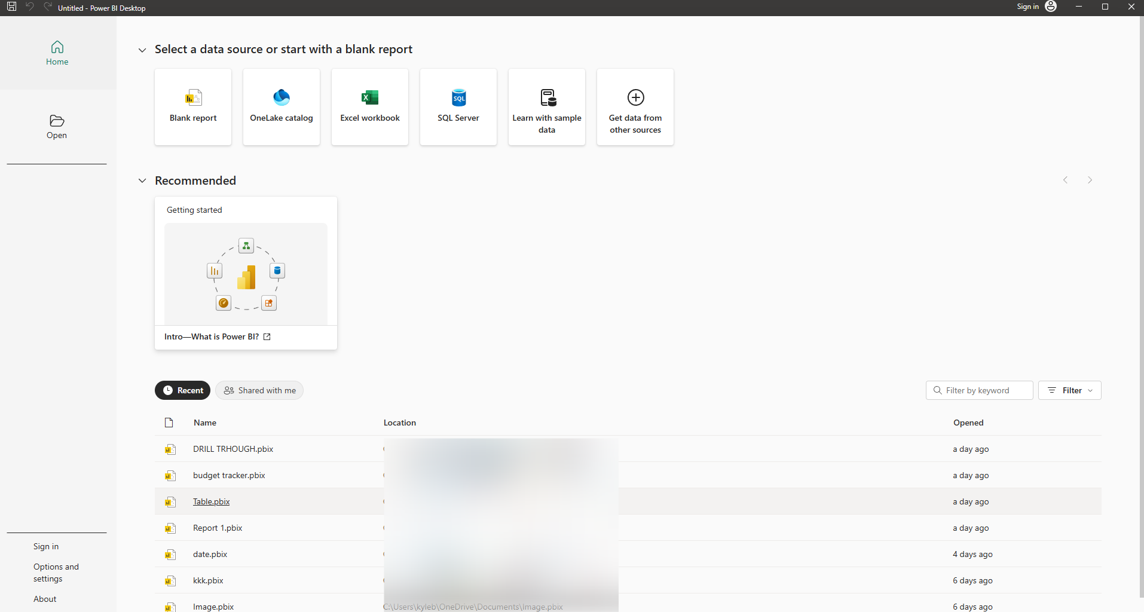This screenshot has height=612, width=1144.
Task: Click Sign in at top right
Action: 1028,7
